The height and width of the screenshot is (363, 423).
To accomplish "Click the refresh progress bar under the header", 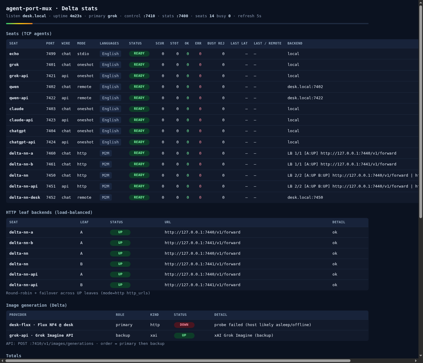I will tap(187, 24).
